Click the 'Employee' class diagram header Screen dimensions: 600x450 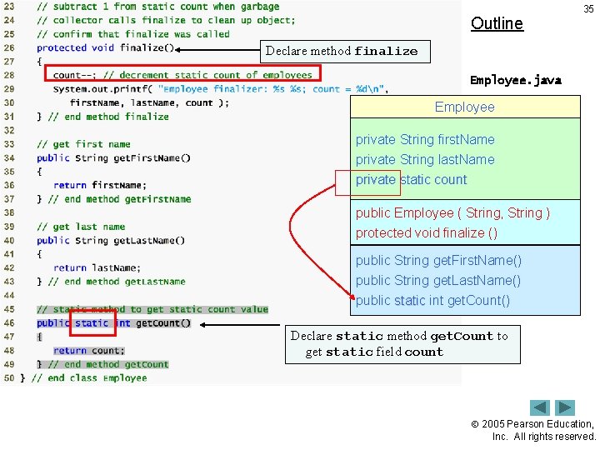(x=465, y=107)
